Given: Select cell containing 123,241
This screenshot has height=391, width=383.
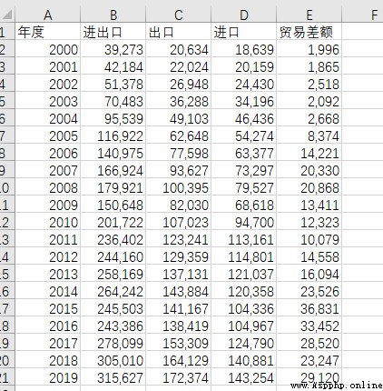Looking at the screenshot, I should 179,239.
